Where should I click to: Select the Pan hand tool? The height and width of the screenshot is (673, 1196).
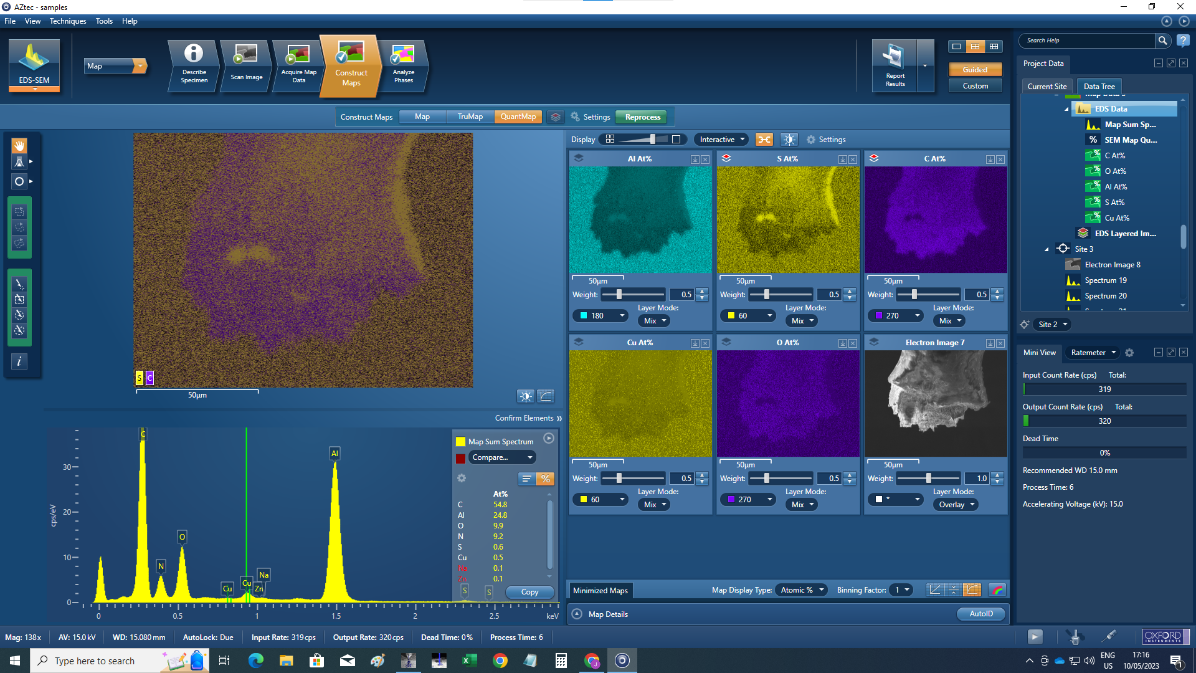pos(19,145)
